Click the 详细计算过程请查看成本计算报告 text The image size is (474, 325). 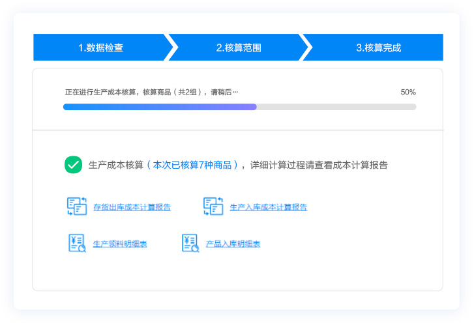click(x=319, y=165)
